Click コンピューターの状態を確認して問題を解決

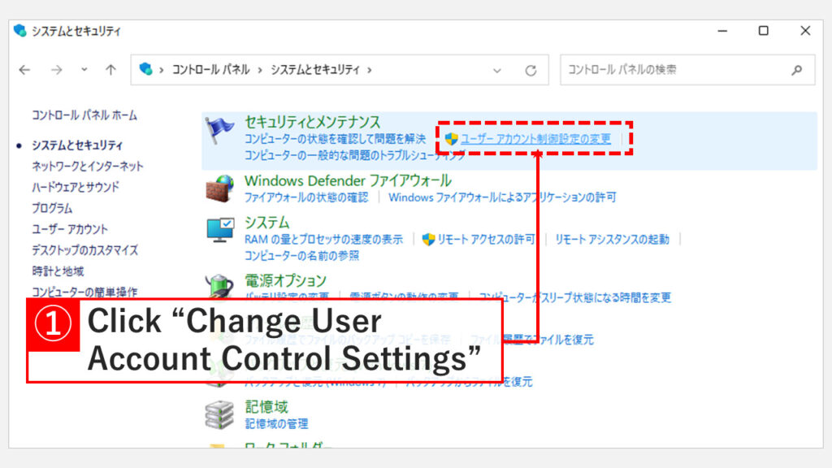click(x=335, y=139)
